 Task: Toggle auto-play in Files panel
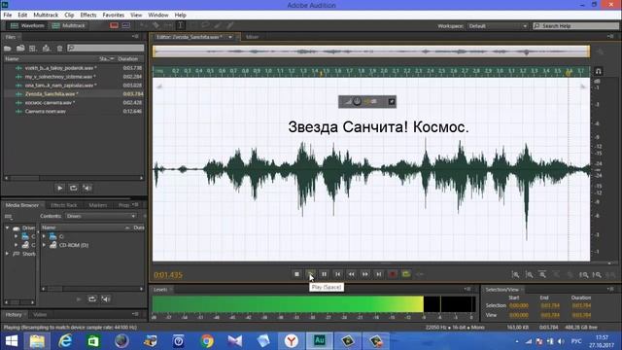tap(87, 188)
